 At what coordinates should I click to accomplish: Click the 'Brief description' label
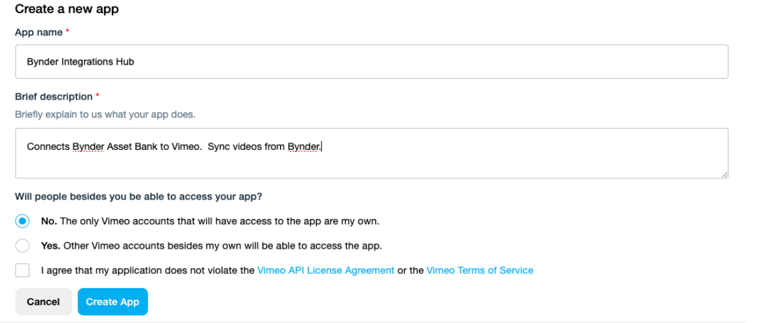click(54, 96)
